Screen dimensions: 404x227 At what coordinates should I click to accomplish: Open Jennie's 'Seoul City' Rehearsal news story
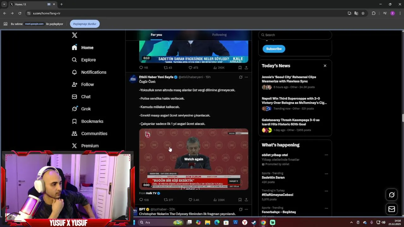pyautogui.click(x=289, y=79)
